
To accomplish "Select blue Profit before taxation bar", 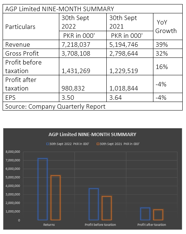I will pos(94,204).
